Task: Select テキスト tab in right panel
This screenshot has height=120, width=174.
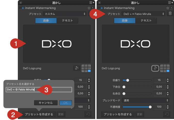Action: 146,21
